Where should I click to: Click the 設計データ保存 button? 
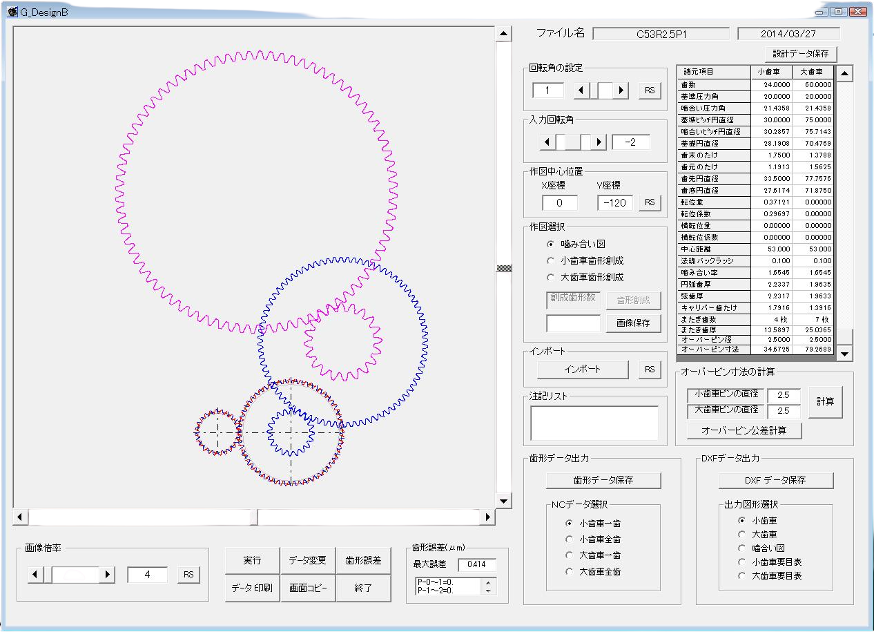point(800,54)
